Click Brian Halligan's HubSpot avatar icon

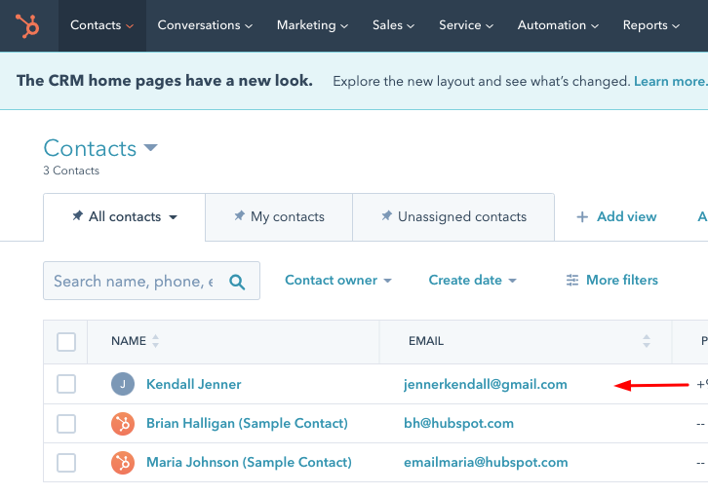pos(123,424)
